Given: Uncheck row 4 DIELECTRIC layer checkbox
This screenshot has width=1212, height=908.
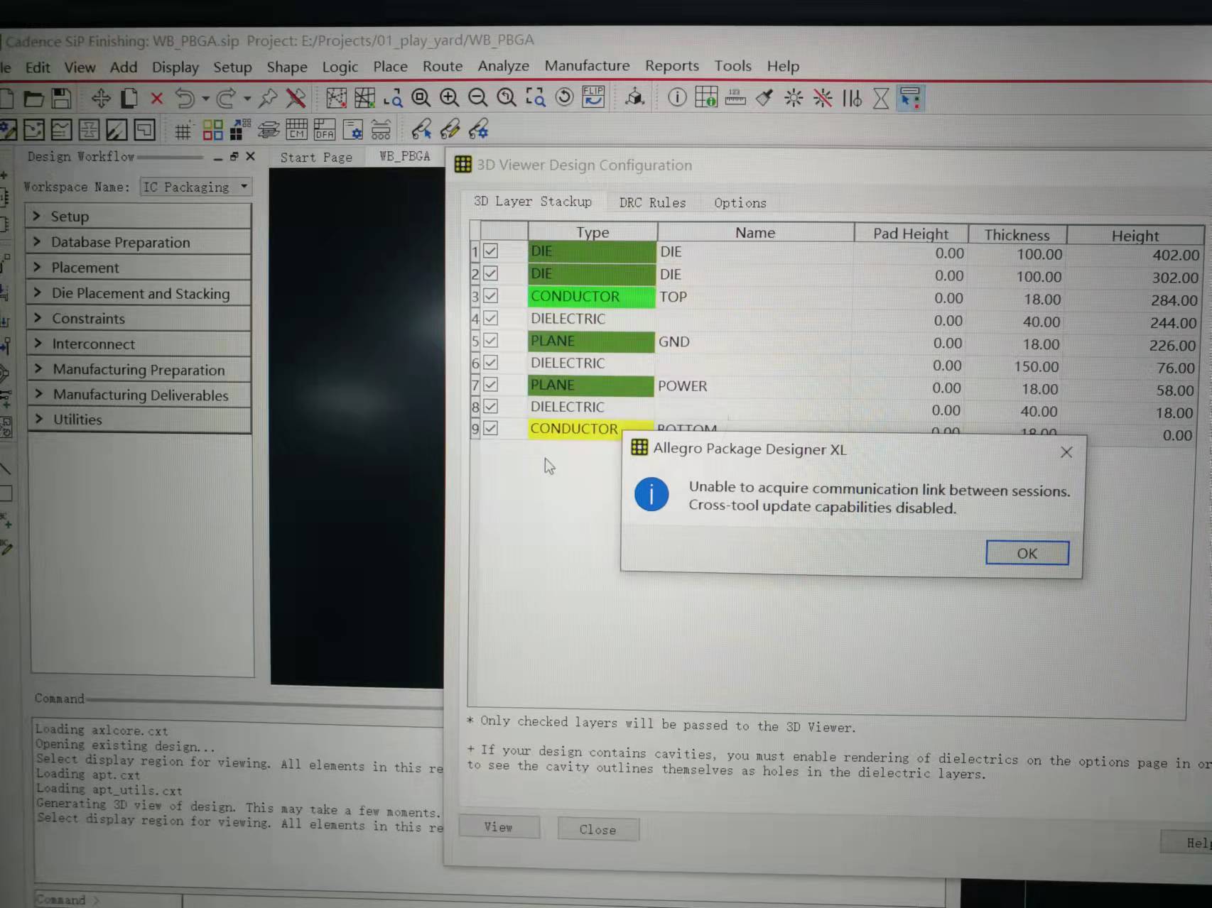Looking at the screenshot, I should point(490,318).
